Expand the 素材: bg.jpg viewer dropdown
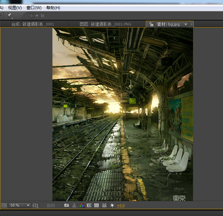 [186, 24]
